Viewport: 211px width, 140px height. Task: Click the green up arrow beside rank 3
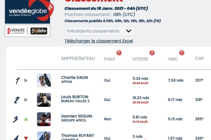(x=26, y=119)
